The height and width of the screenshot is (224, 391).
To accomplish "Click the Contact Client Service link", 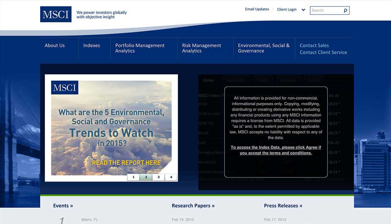I will pos(323,52).
